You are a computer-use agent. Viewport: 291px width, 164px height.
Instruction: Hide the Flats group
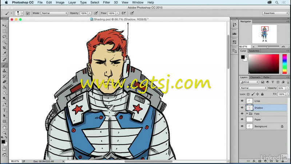pyautogui.click(x=242, y=114)
